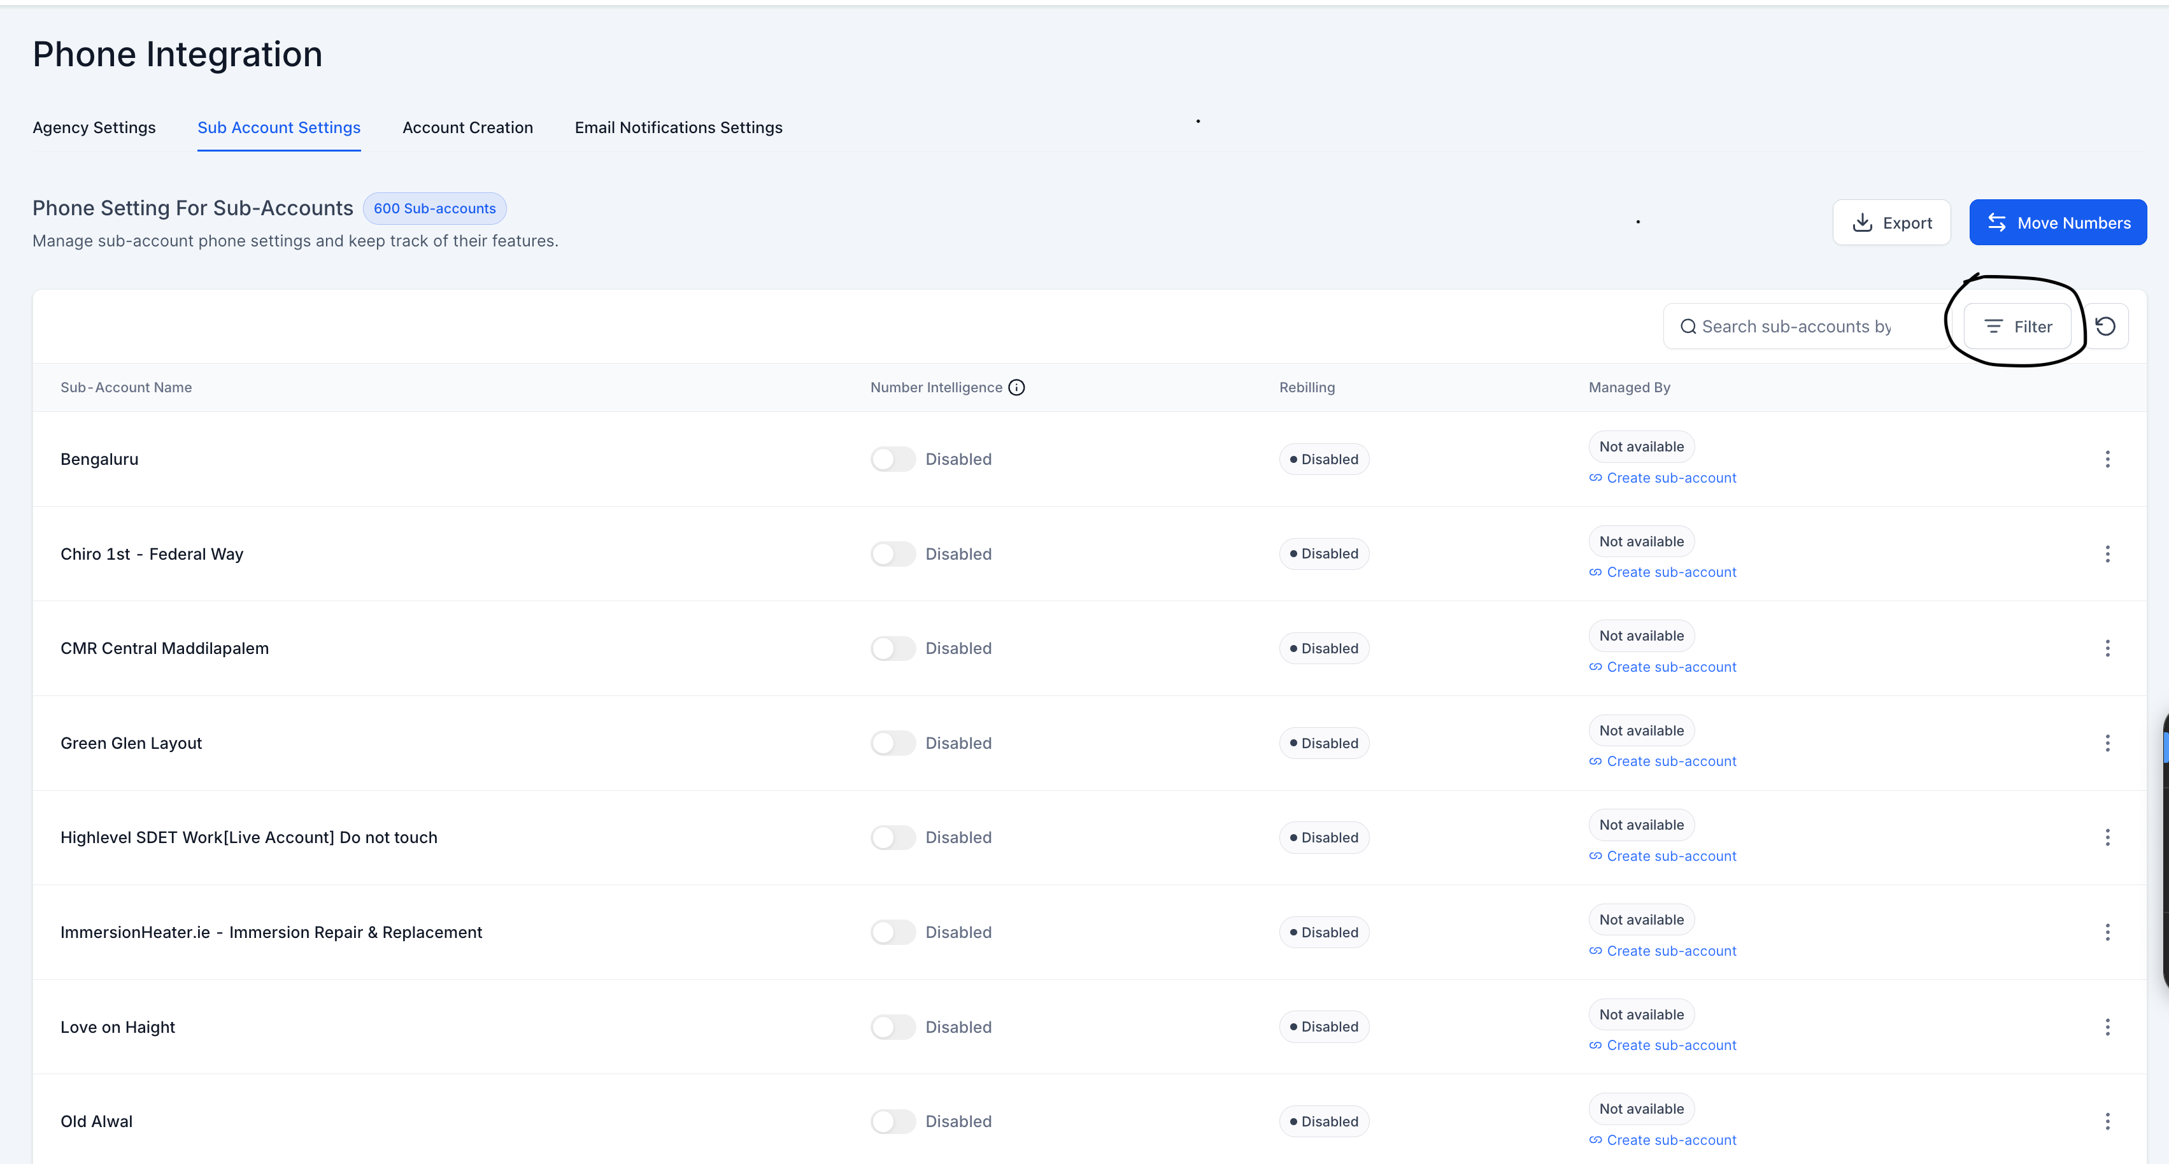Viewport: 2169px width, 1164px height.
Task: Open the three-dot menu for CMR Central Maddilapalem
Action: [x=2107, y=648]
